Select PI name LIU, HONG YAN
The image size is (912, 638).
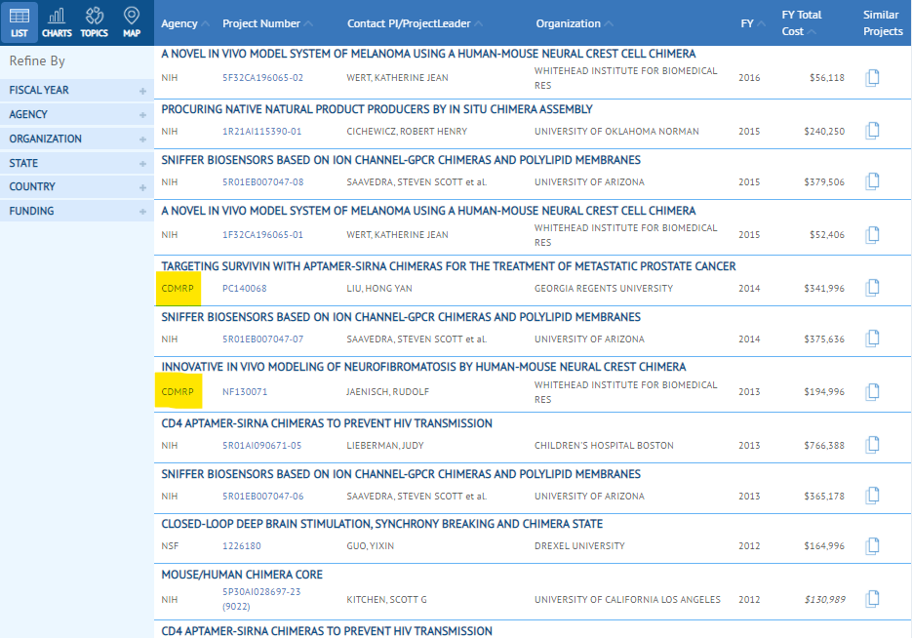pyautogui.click(x=379, y=289)
